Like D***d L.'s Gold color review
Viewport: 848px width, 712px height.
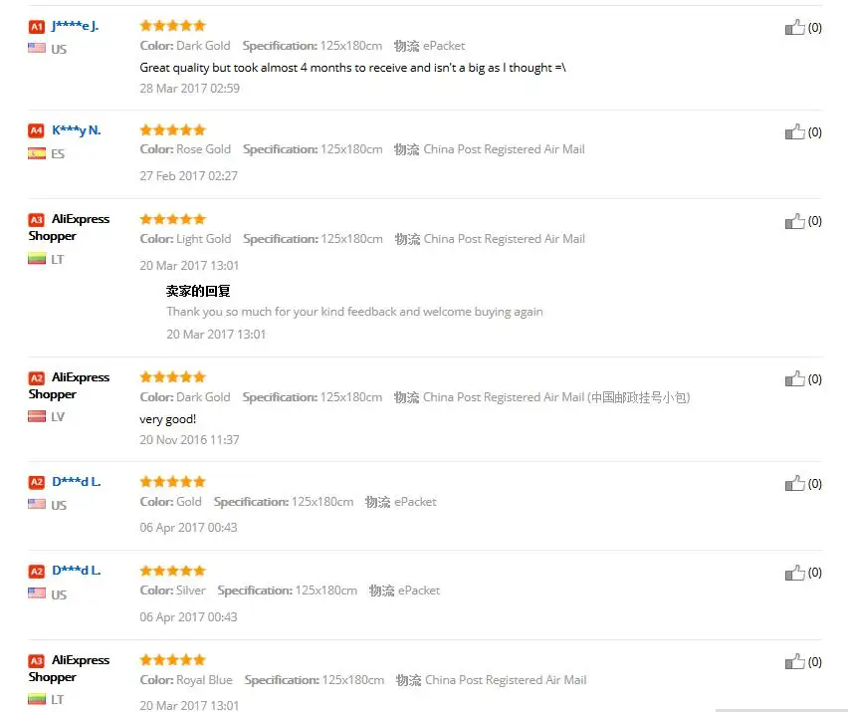coord(794,483)
